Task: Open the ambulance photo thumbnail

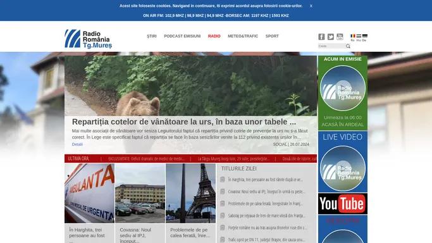Action: coord(90,193)
